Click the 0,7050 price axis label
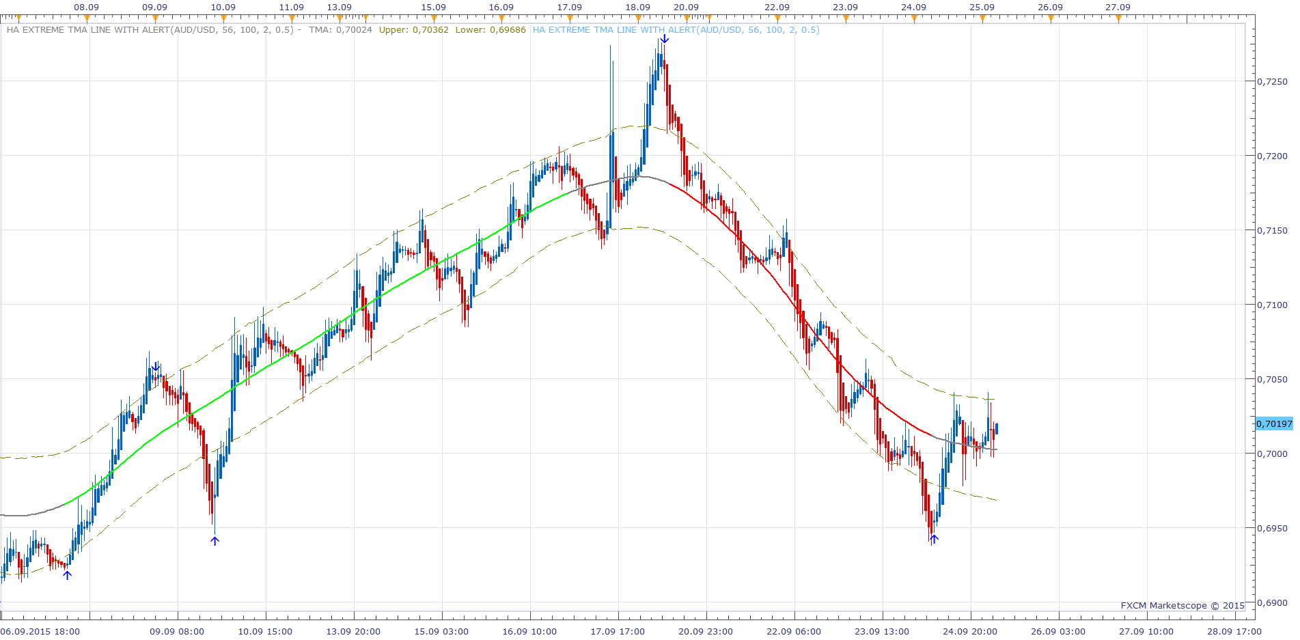Viewport: 1300px width, 640px height. tap(1272, 380)
